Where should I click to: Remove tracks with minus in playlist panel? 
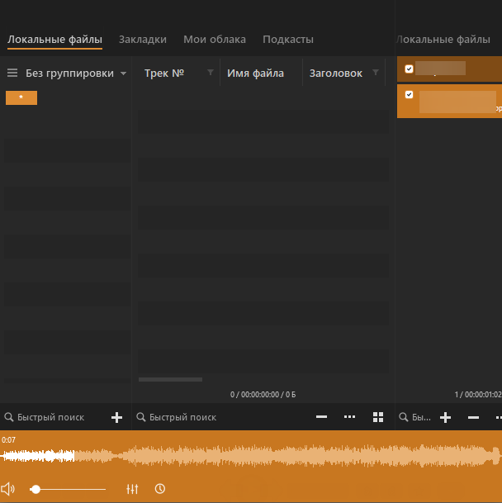(x=473, y=417)
